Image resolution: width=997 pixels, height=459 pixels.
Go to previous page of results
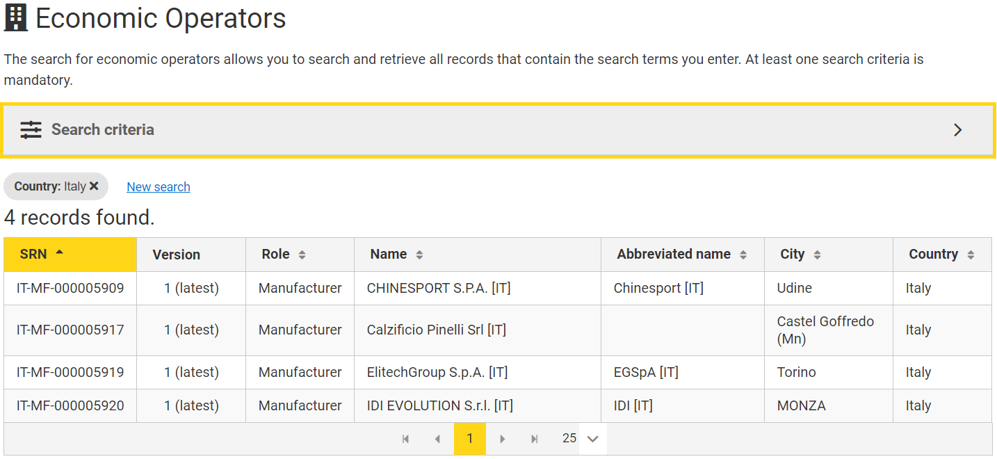click(437, 439)
